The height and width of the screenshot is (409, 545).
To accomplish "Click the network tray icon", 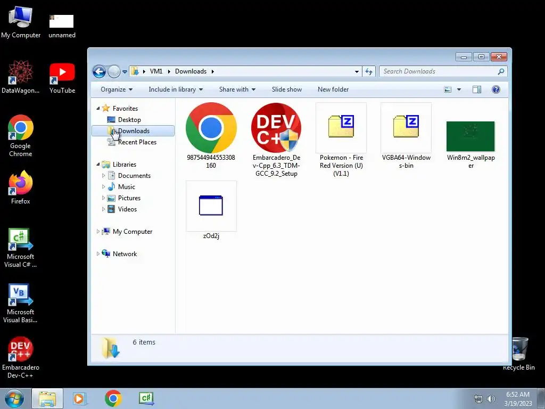I will (x=478, y=399).
